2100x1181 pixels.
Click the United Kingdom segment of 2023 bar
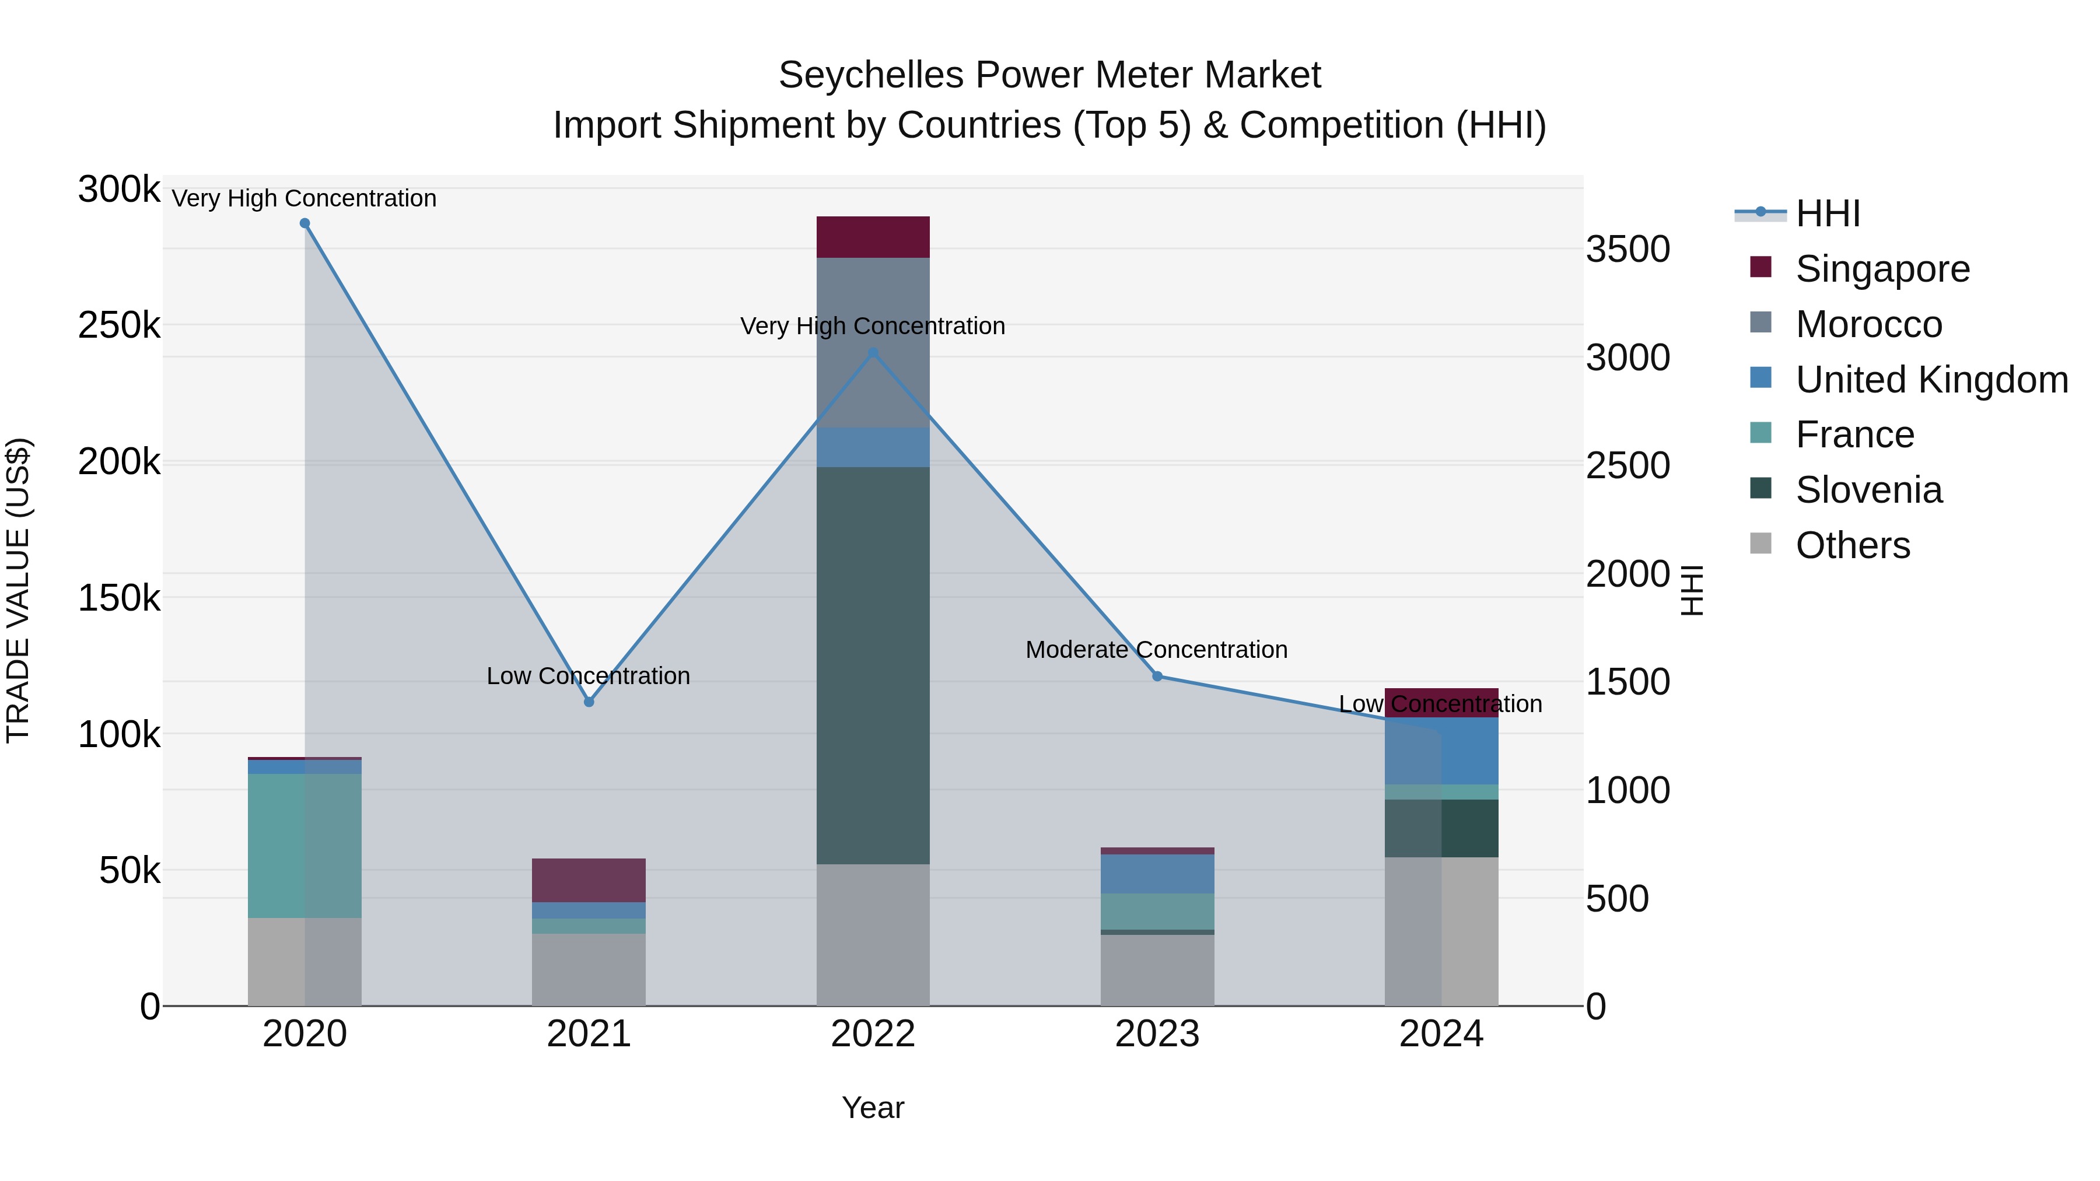click(x=1157, y=874)
